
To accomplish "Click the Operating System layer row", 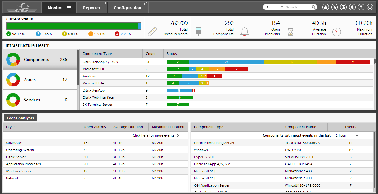I will tap(95, 150).
